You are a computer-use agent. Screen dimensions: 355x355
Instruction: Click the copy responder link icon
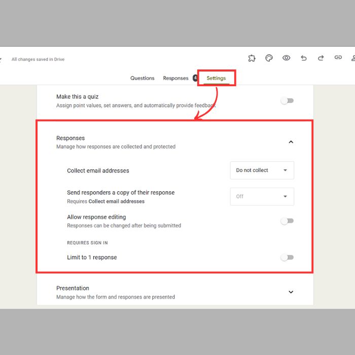(338, 57)
